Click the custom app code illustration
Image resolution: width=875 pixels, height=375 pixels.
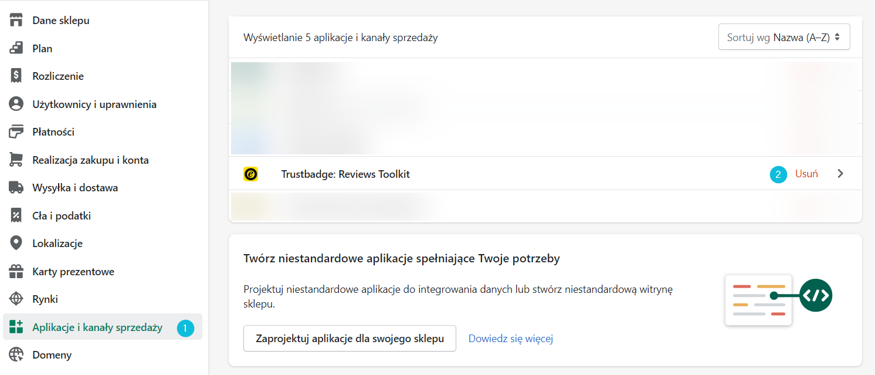[x=779, y=299]
